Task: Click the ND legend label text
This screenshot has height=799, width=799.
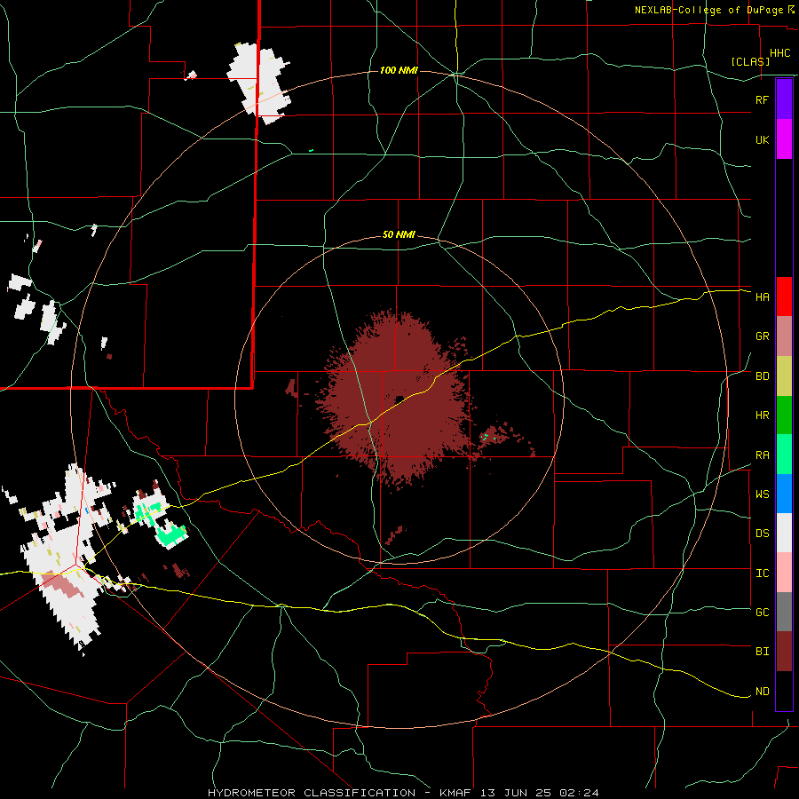Action: tap(762, 692)
